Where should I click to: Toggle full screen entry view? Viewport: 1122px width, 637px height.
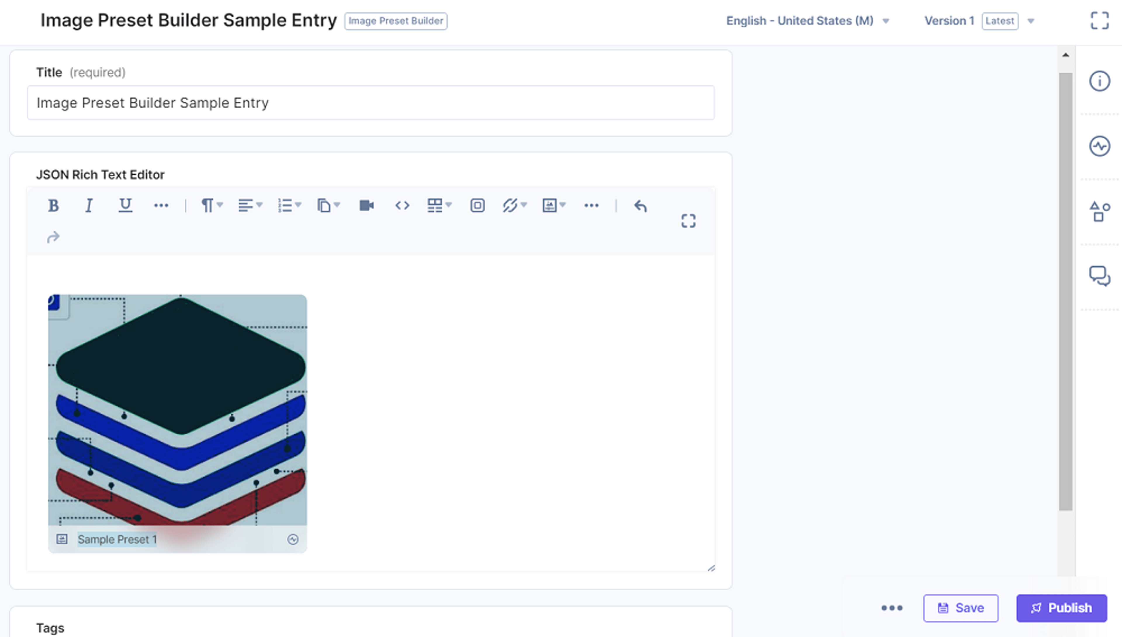tap(1099, 20)
